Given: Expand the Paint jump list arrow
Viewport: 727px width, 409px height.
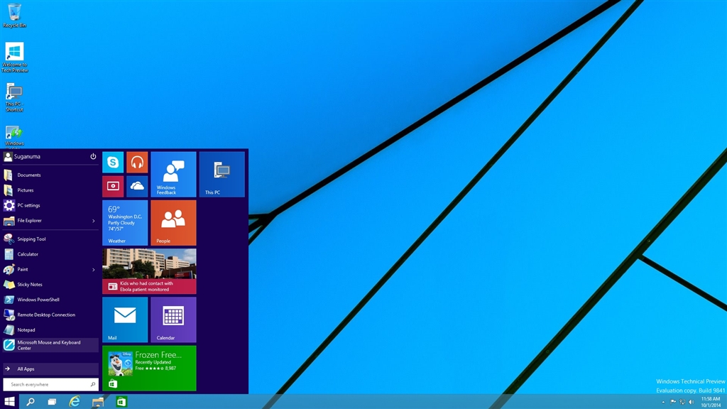Looking at the screenshot, I should point(94,270).
